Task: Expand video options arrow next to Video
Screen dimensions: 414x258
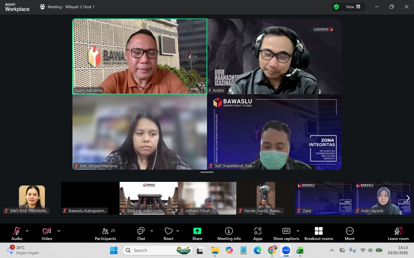Action: (59, 231)
